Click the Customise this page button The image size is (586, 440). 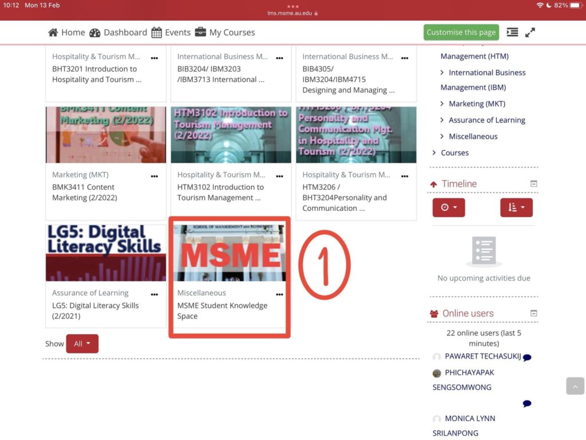point(461,32)
